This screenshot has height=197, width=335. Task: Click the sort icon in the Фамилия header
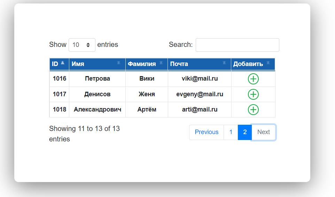161,63
